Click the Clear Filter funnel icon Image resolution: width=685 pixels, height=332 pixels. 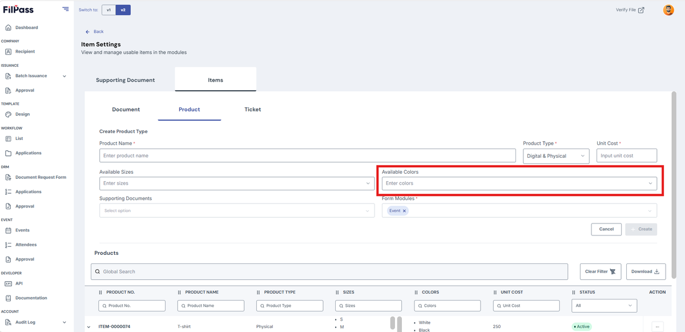pos(613,271)
